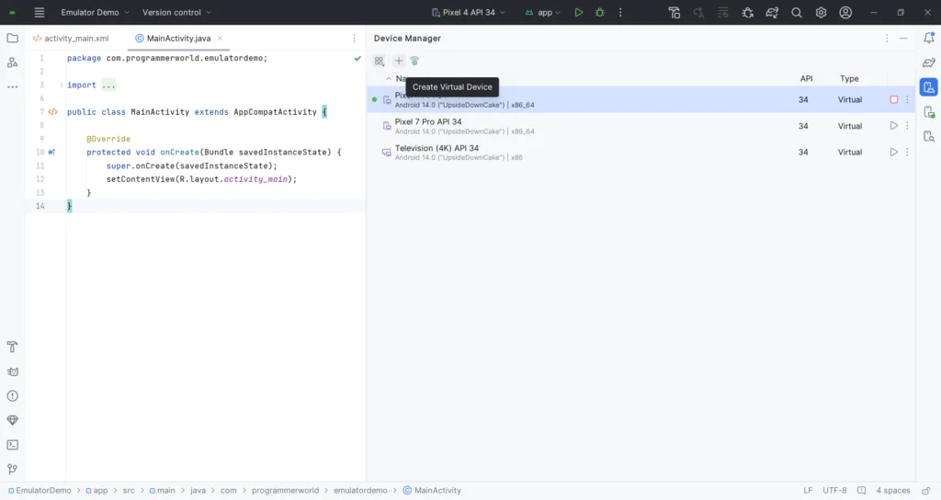Hide the Device Manager panel

click(x=903, y=39)
